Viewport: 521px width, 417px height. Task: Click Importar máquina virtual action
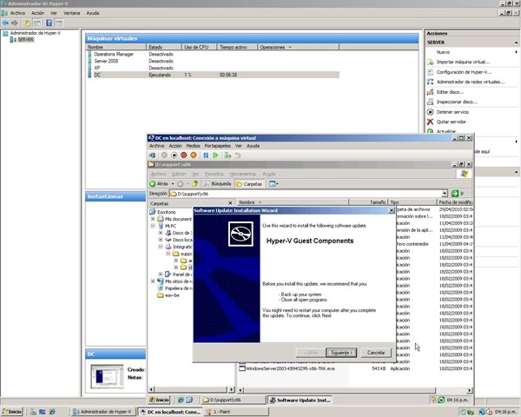pos(463,62)
